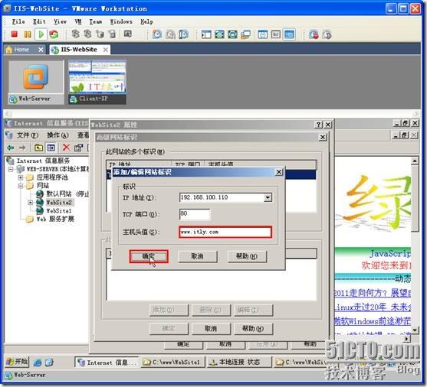Open the Linux走过20年 news link
This screenshot has width=427, height=387.
click(373, 307)
